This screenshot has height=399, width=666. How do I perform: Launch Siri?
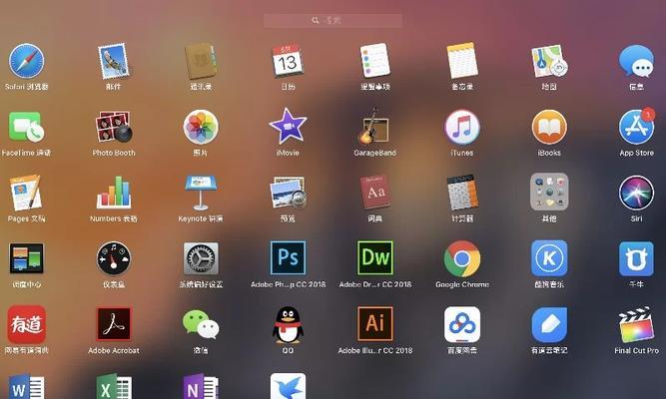(636, 193)
